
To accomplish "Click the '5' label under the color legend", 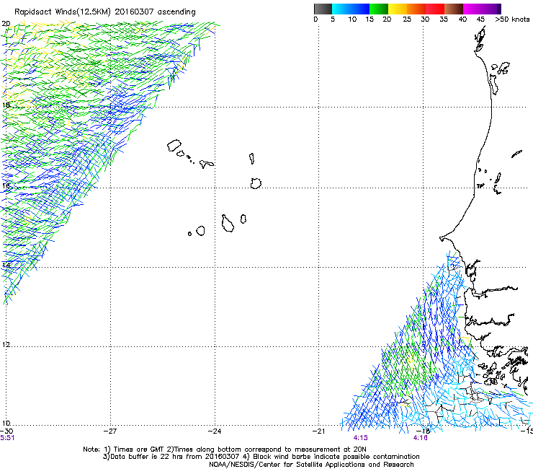I will point(333,19).
